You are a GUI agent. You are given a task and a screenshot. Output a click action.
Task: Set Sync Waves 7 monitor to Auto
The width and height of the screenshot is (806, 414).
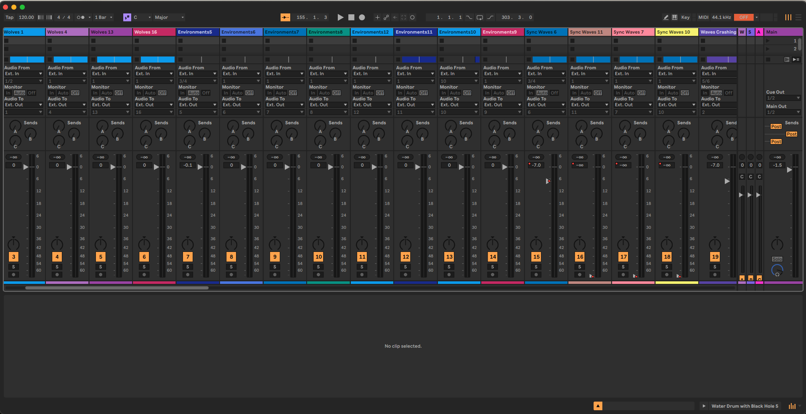[x=629, y=93]
